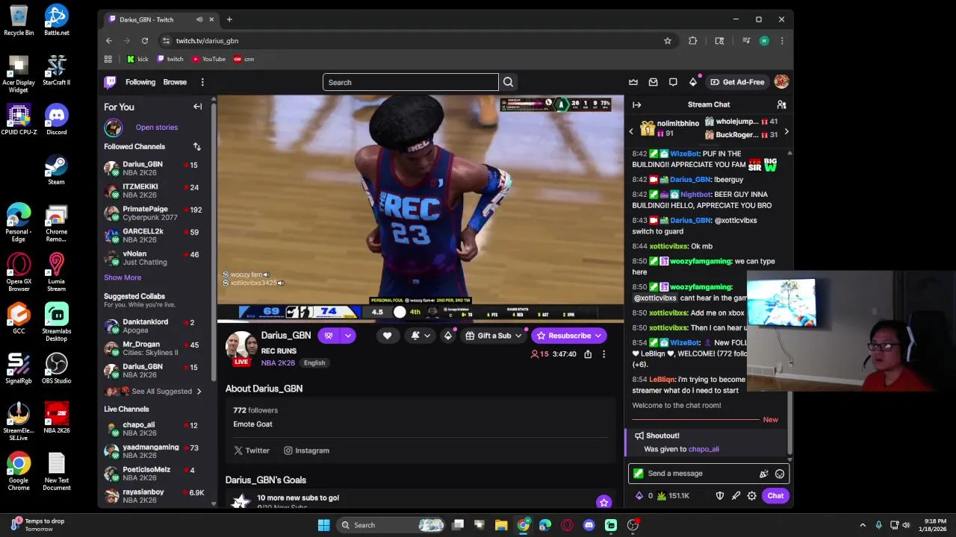This screenshot has width=956, height=537.
Task: Open the channel points balance 151.1K
Action: click(673, 496)
